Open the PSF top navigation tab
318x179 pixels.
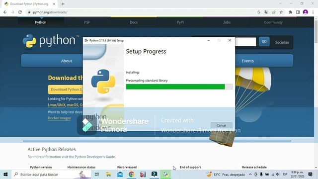87,22
